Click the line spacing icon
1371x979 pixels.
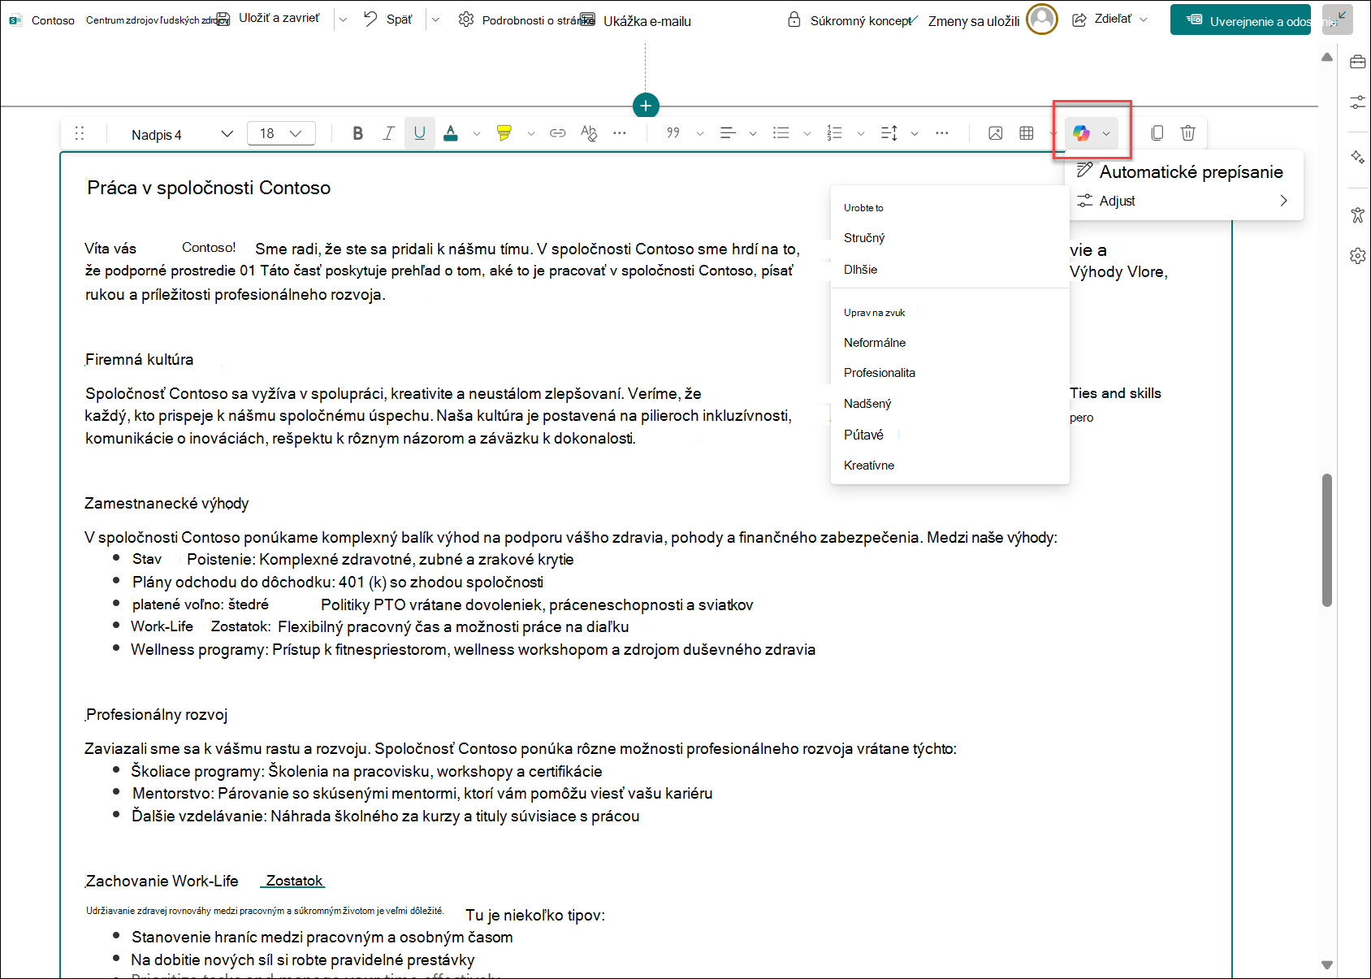pyautogui.click(x=889, y=133)
